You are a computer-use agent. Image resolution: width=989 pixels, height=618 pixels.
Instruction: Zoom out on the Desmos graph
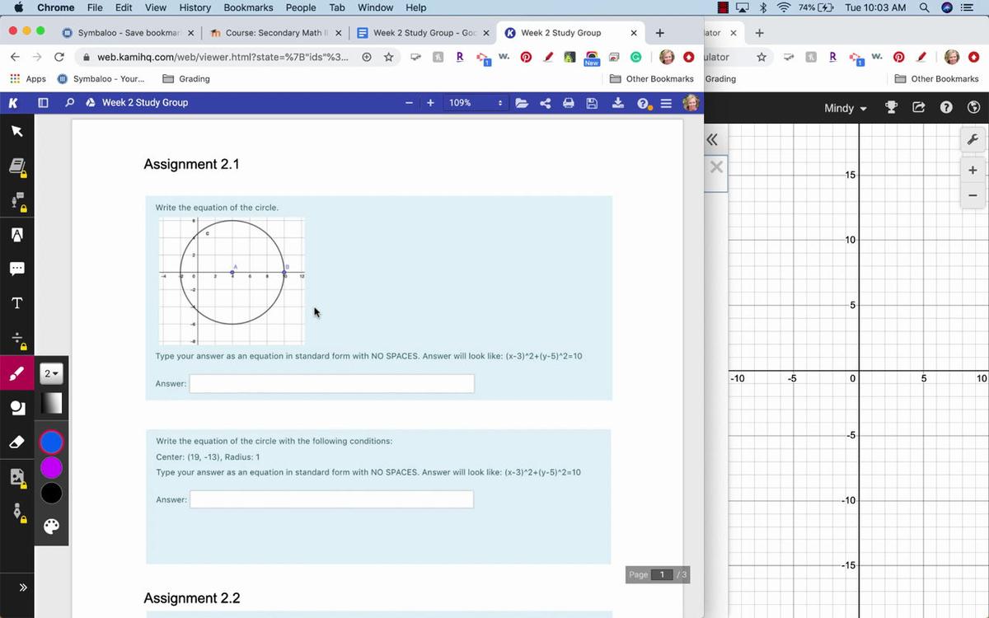click(973, 195)
